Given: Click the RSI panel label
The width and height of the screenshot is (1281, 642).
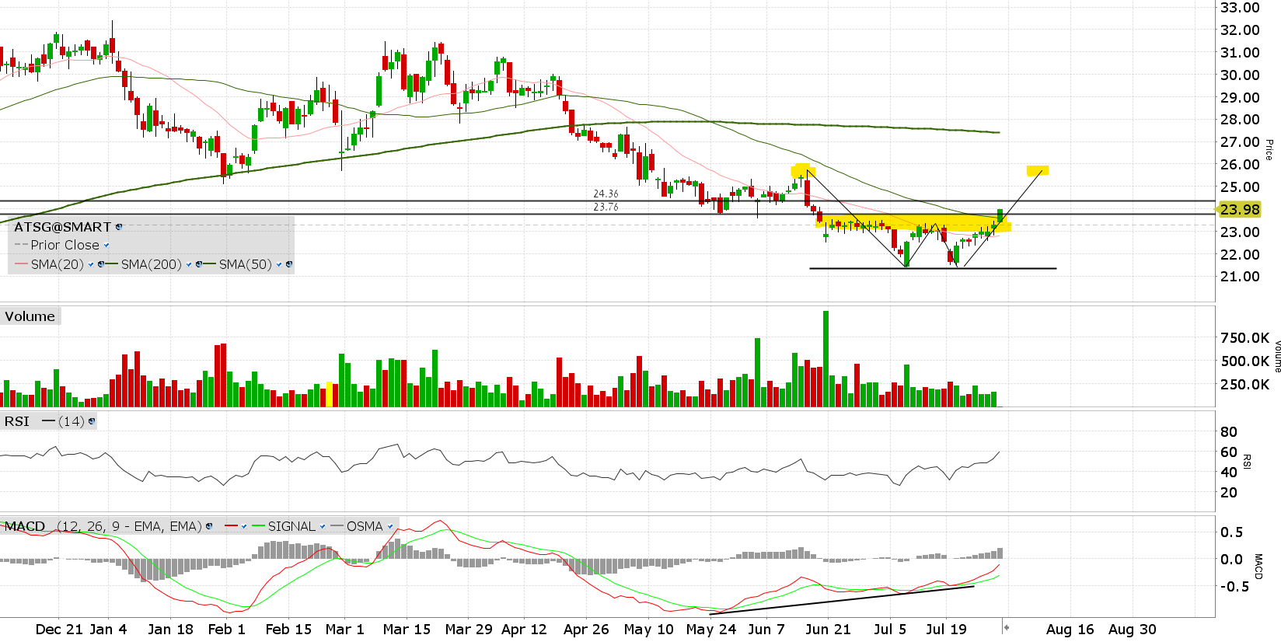Looking at the screenshot, I should pyautogui.click(x=17, y=421).
